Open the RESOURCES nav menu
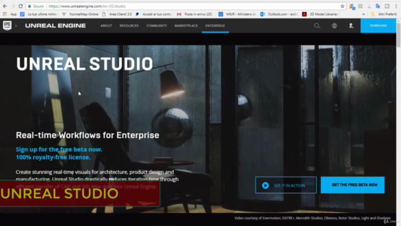 coord(129,26)
